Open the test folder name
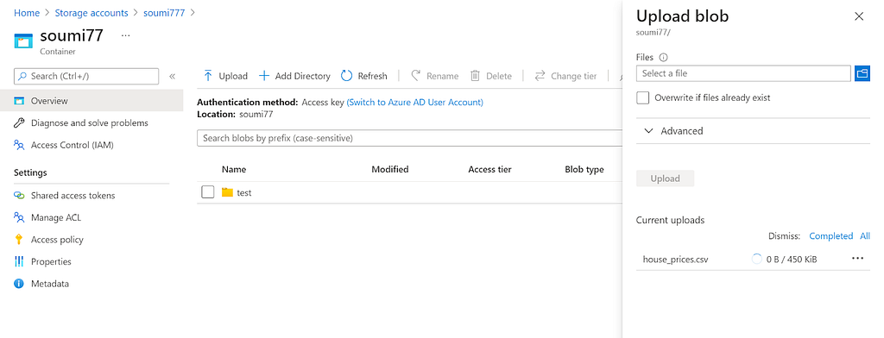Screen dimensions: 884x338 [244, 192]
